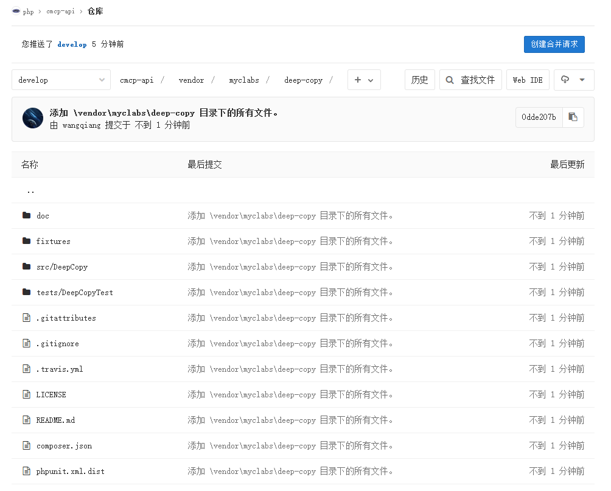Click the LICENSE file icon
This screenshot has height=491, width=611.
[x=26, y=394]
